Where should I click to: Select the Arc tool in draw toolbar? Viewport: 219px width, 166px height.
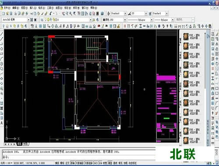[x=2, y=59]
